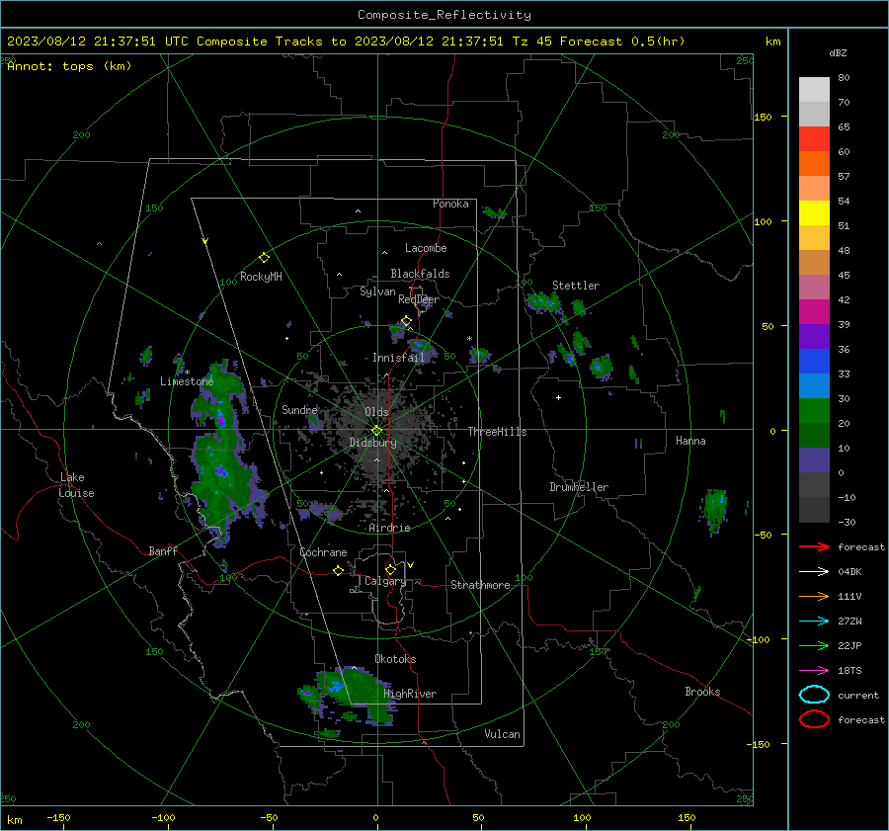
Task: Click the RockyMH label on map
Action: pyautogui.click(x=261, y=277)
